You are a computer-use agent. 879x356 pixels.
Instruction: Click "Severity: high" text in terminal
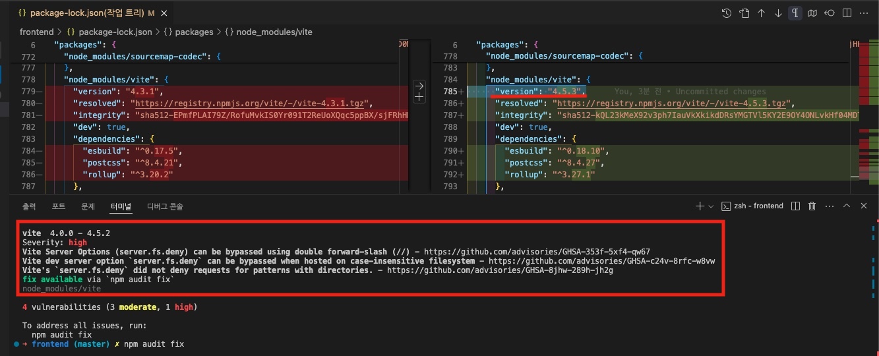click(x=55, y=242)
